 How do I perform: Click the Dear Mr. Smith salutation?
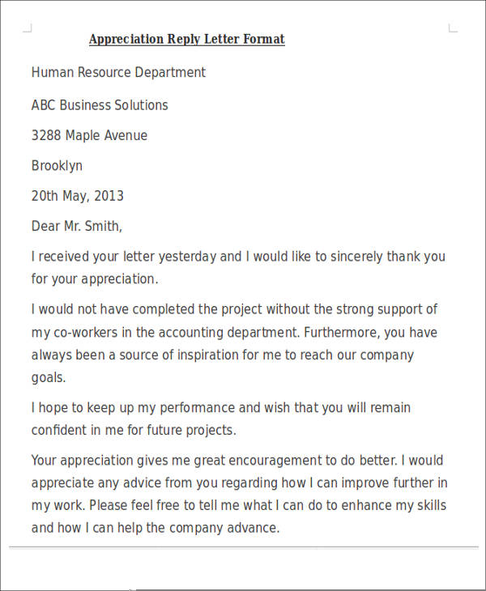pos(76,227)
